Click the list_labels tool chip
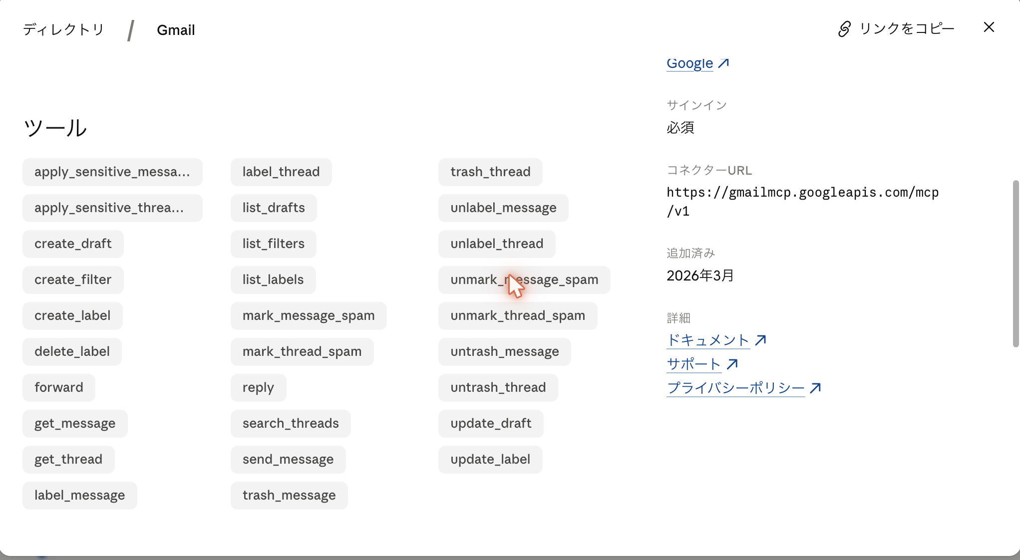1020x560 pixels. click(x=273, y=280)
